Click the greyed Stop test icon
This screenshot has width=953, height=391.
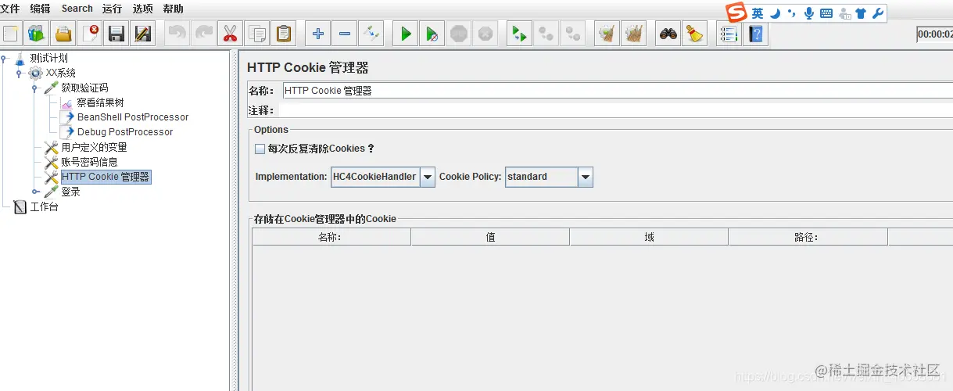click(x=459, y=34)
